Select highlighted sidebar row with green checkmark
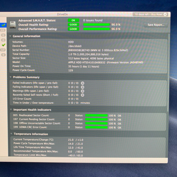This screenshot has height=177, width=177. 3,25
